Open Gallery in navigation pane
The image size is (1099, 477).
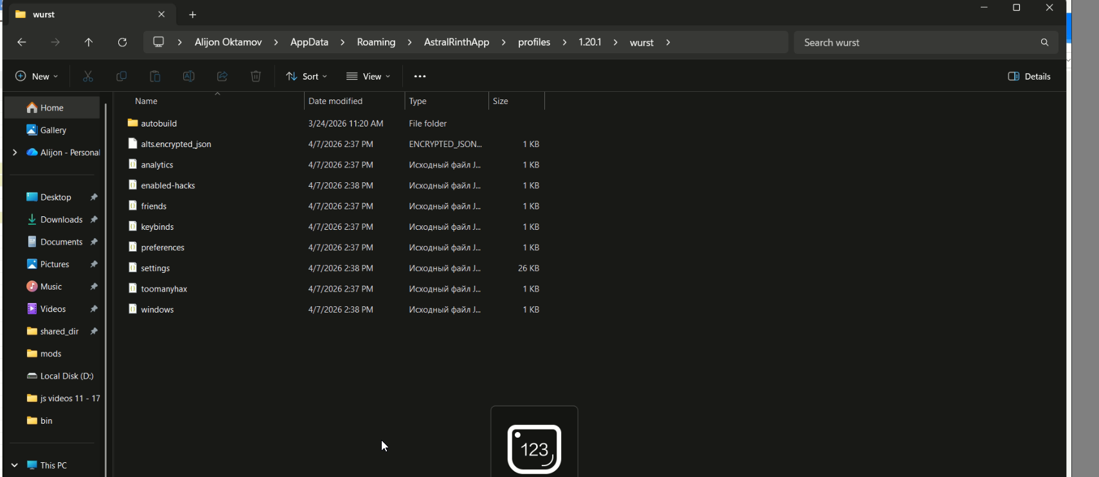(x=53, y=130)
